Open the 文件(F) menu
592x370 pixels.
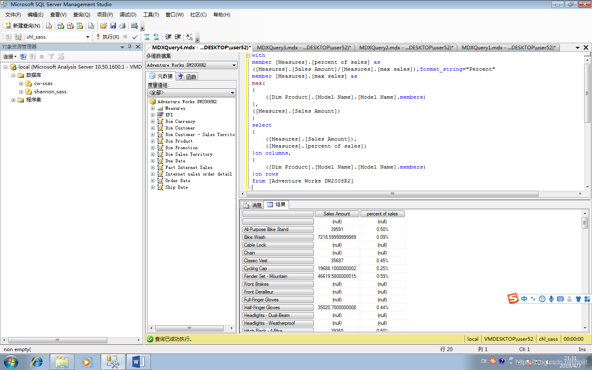coord(13,15)
